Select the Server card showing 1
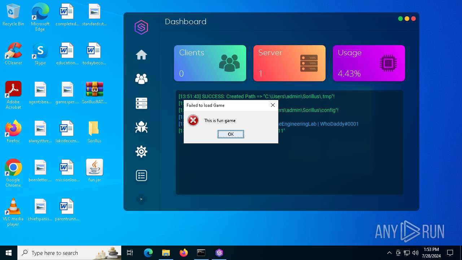 tap(289, 63)
